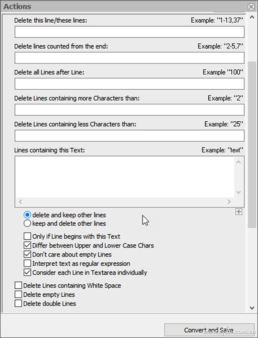The width and height of the screenshot is (258, 338).
Task: Uncheck "Differ between Upper and Lower Case Chars"
Action: [27, 245]
